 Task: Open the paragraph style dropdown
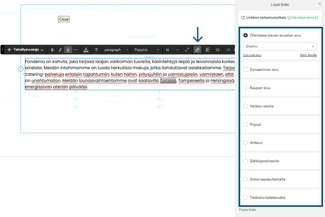116,50
